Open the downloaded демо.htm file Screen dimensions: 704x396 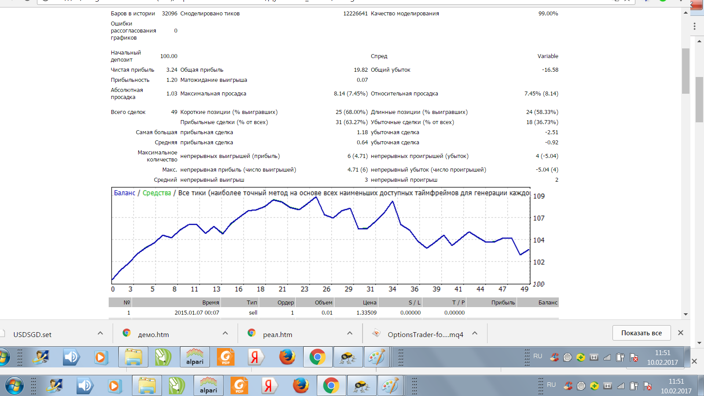tap(154, 334)
